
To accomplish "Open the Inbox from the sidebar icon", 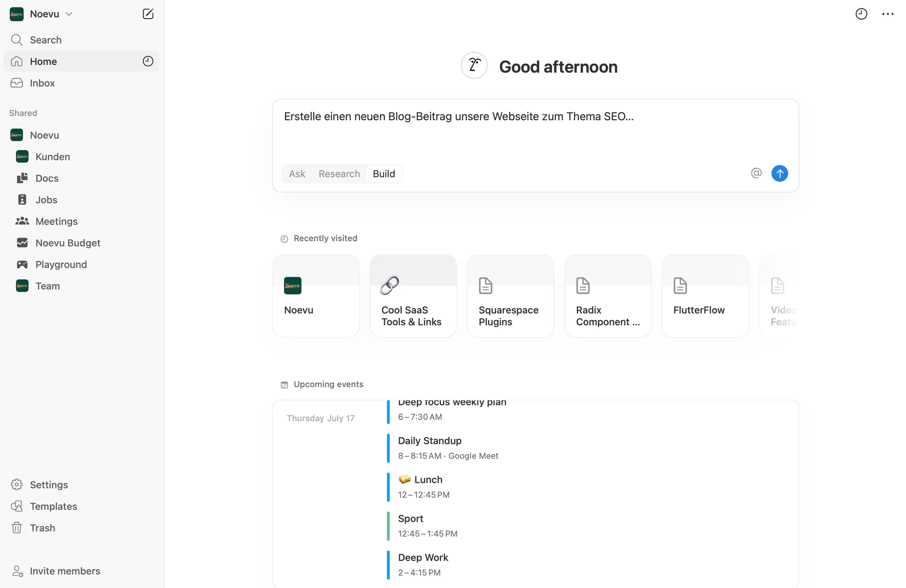I will [17, 83].
